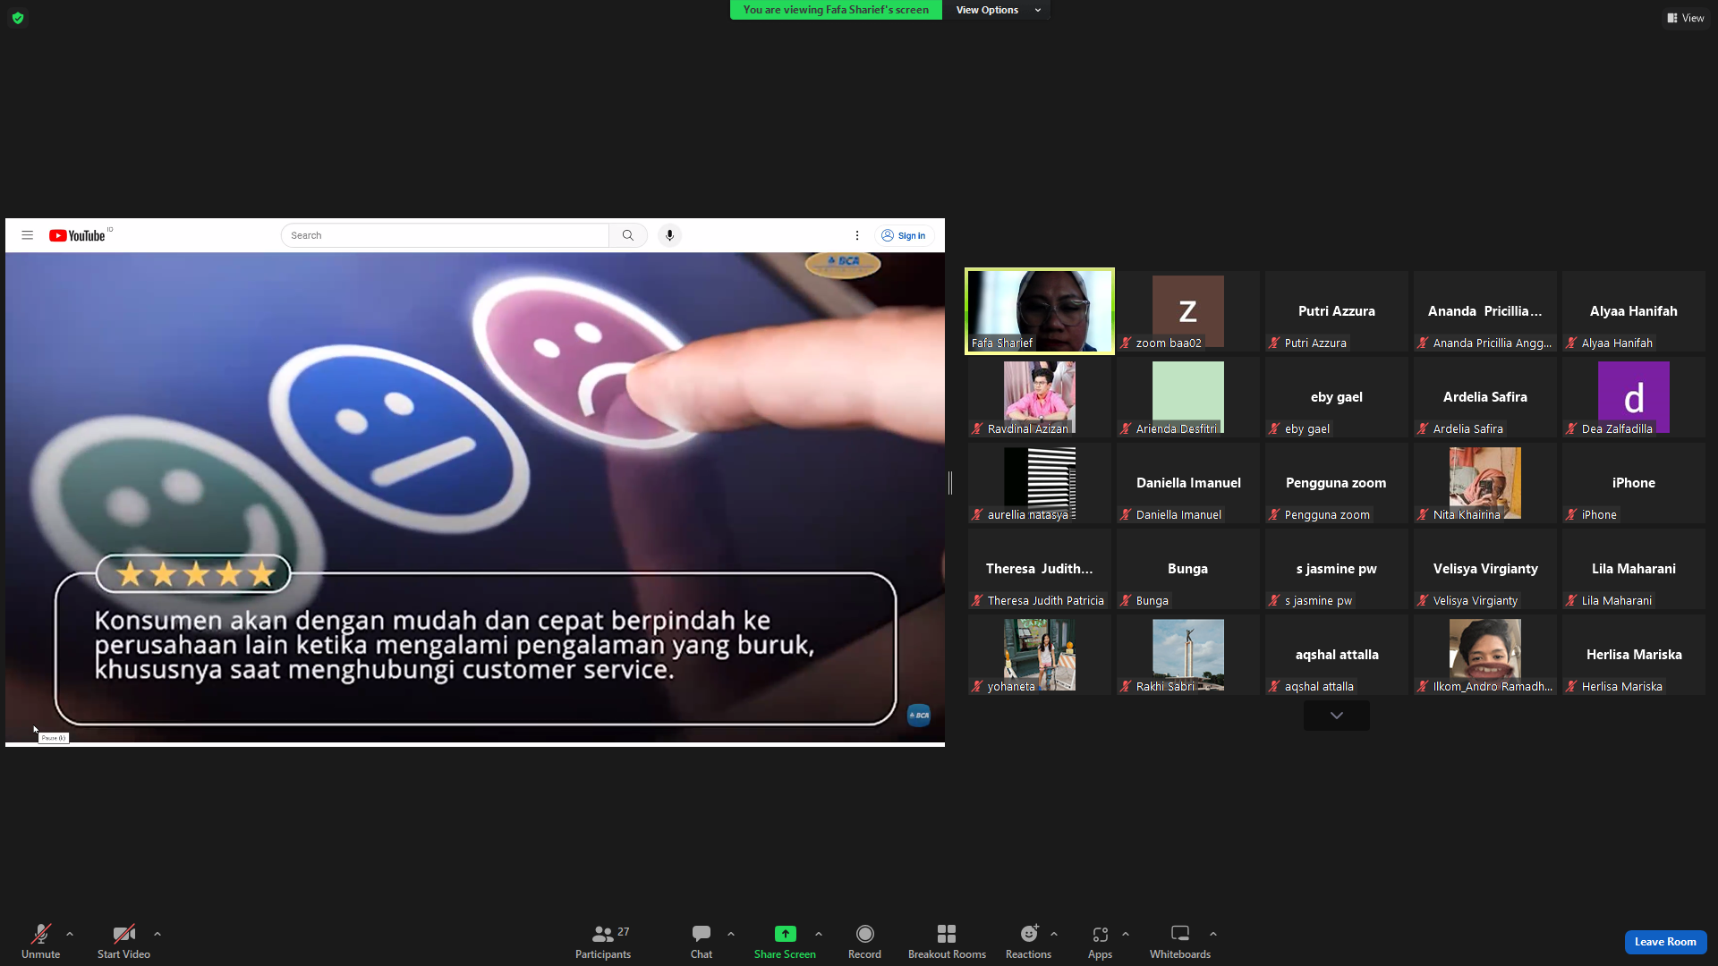This screenshot has height=966, width=1718.
Task: Select Bunga's participant tile
Action: pos(1188,569)
